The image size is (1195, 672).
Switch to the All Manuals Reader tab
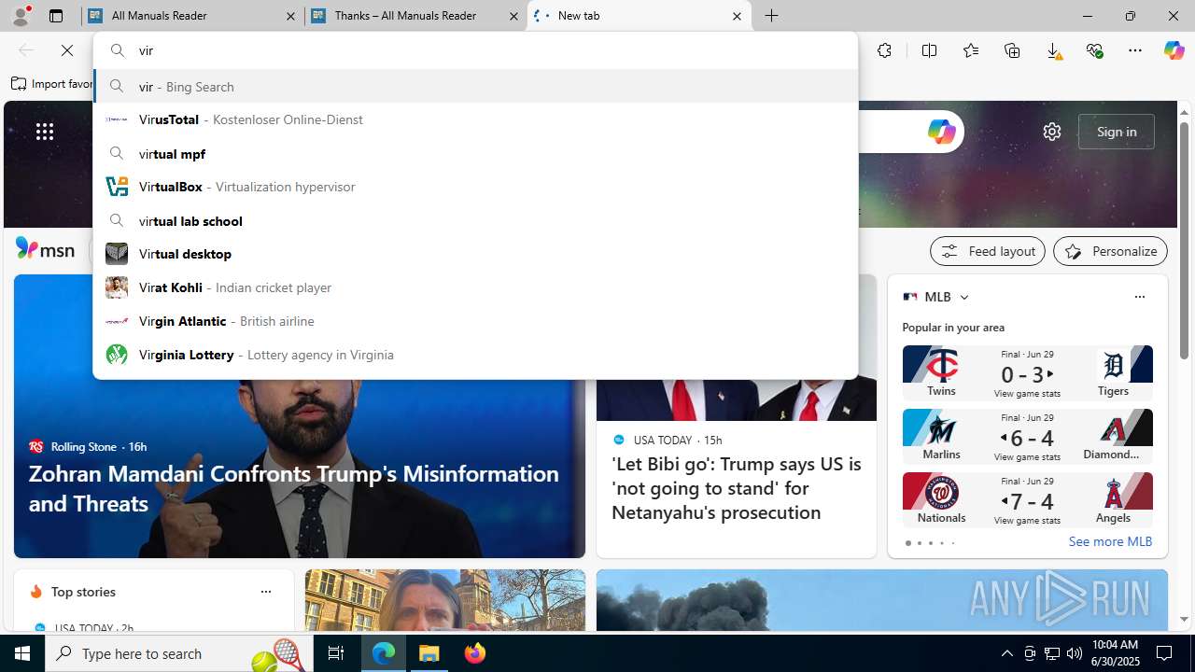coord(193,16)
